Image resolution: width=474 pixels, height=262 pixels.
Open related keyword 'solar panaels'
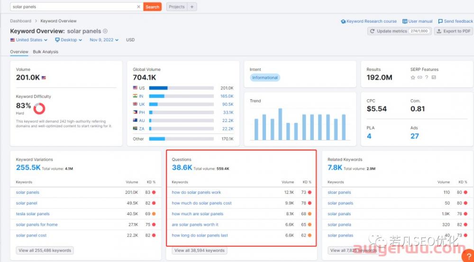[x=340, y=203]
